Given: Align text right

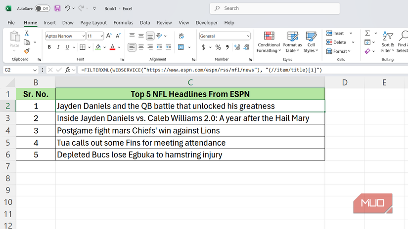Looking at the screenshot, I should point(150,47).
